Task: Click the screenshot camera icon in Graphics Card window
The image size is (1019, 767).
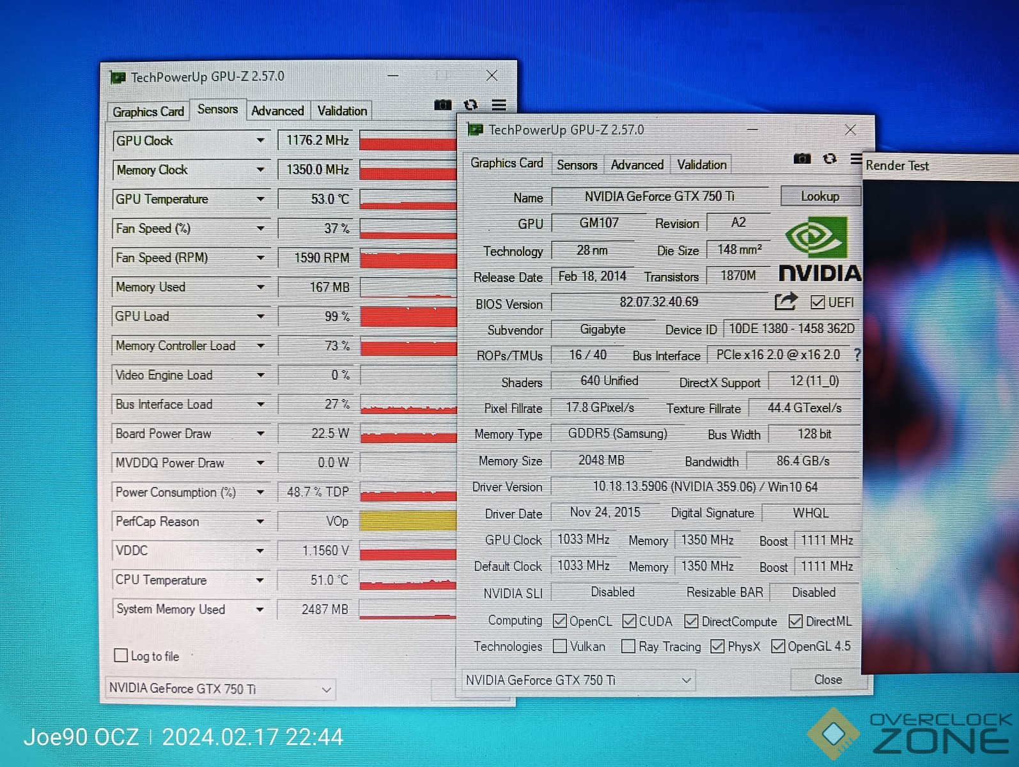Action: click(x=802, y=159)
